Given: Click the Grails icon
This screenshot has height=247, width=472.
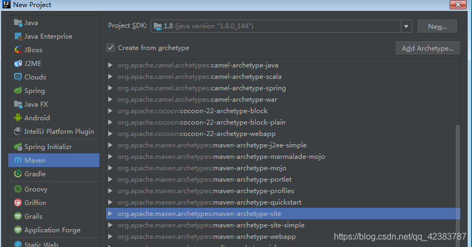Looking at the screenshot, I should [18, 217].
